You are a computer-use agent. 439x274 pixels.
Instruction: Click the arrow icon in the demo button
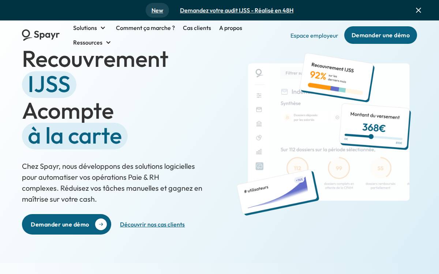tap(101, 224)
